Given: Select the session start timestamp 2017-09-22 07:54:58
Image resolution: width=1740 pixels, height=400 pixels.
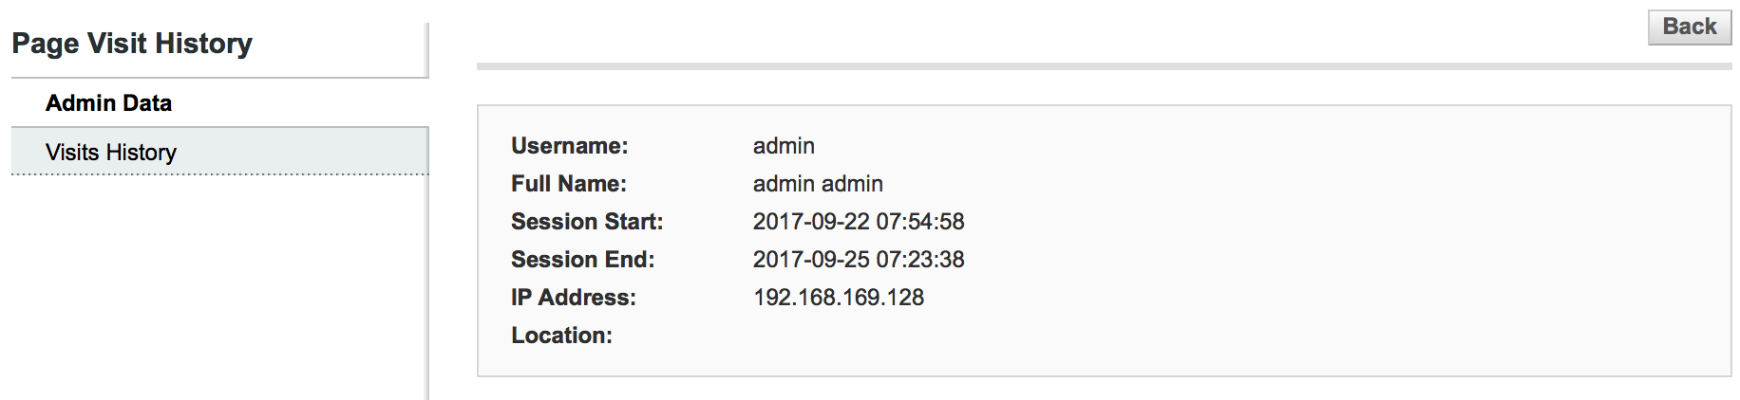Looking at the screenshot, I should (859, 222).
